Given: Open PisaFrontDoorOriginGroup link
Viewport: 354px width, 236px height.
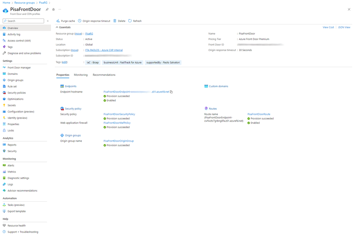Looking at the screenshot, I should (118, 141).
